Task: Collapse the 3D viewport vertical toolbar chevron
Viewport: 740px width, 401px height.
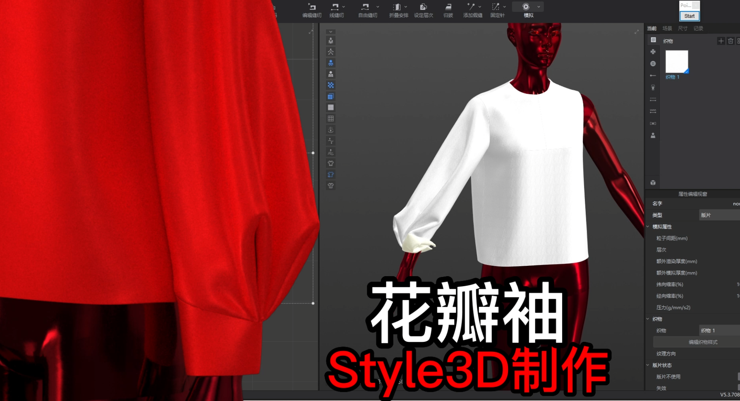Action: point(330,32)
